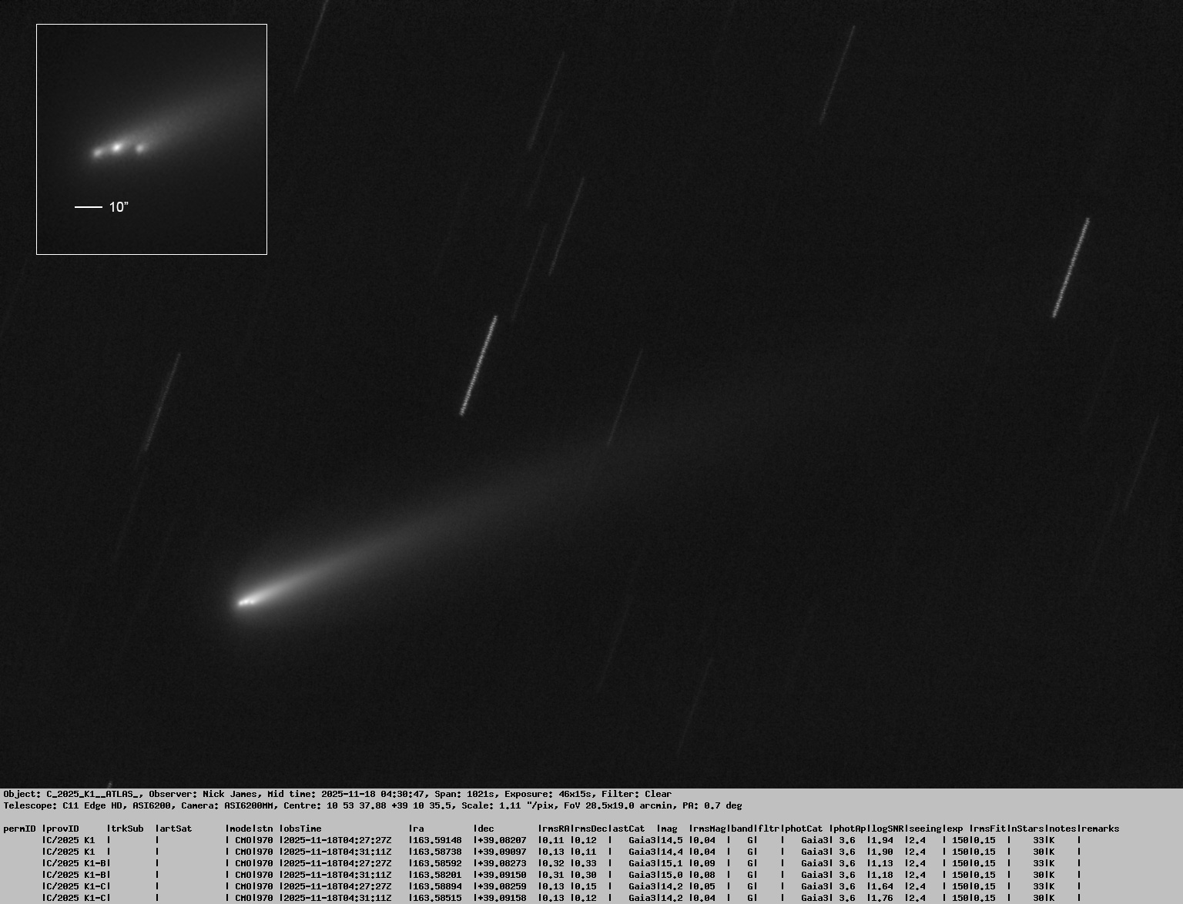Click the comet nucleus in the main image
The width and height of the screenshot is (1183, 904).
246,601
